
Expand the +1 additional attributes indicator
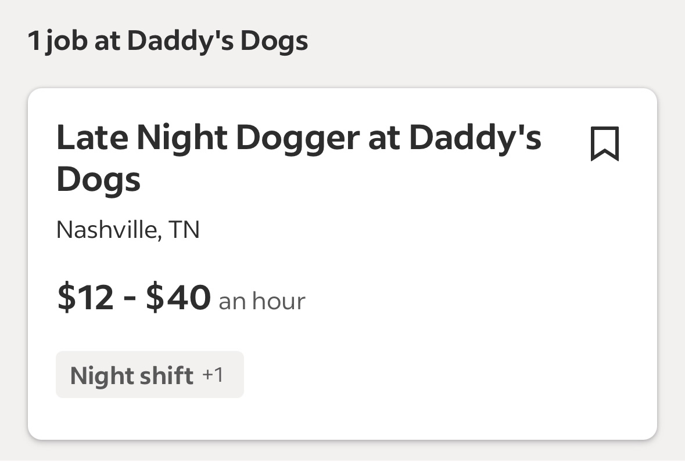(213, 375)
